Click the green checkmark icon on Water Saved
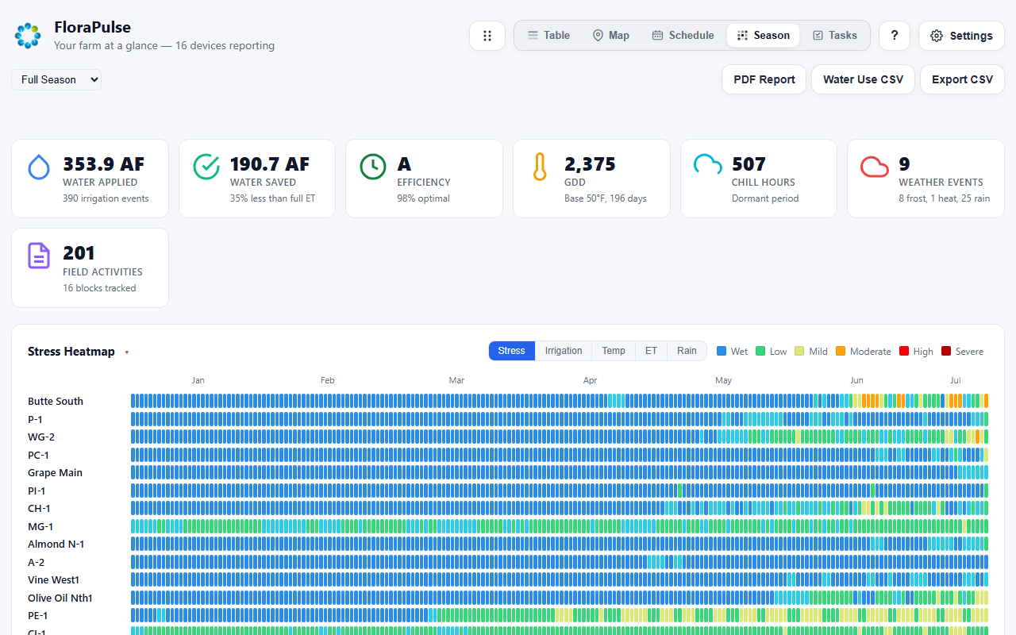Viewport: 1016px width, 635px height. pyautogui.click(x=206, y=167)
